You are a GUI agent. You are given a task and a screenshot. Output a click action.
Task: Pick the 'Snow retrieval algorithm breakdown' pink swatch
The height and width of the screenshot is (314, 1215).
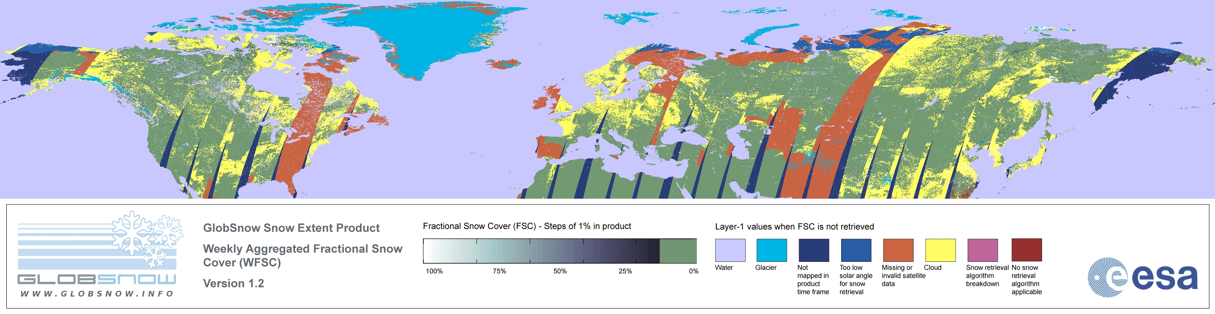pos(983,250)
